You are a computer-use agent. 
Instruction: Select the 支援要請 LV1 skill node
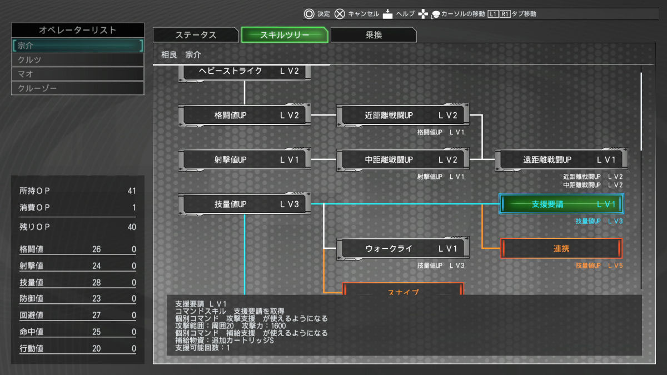(561, 204)
